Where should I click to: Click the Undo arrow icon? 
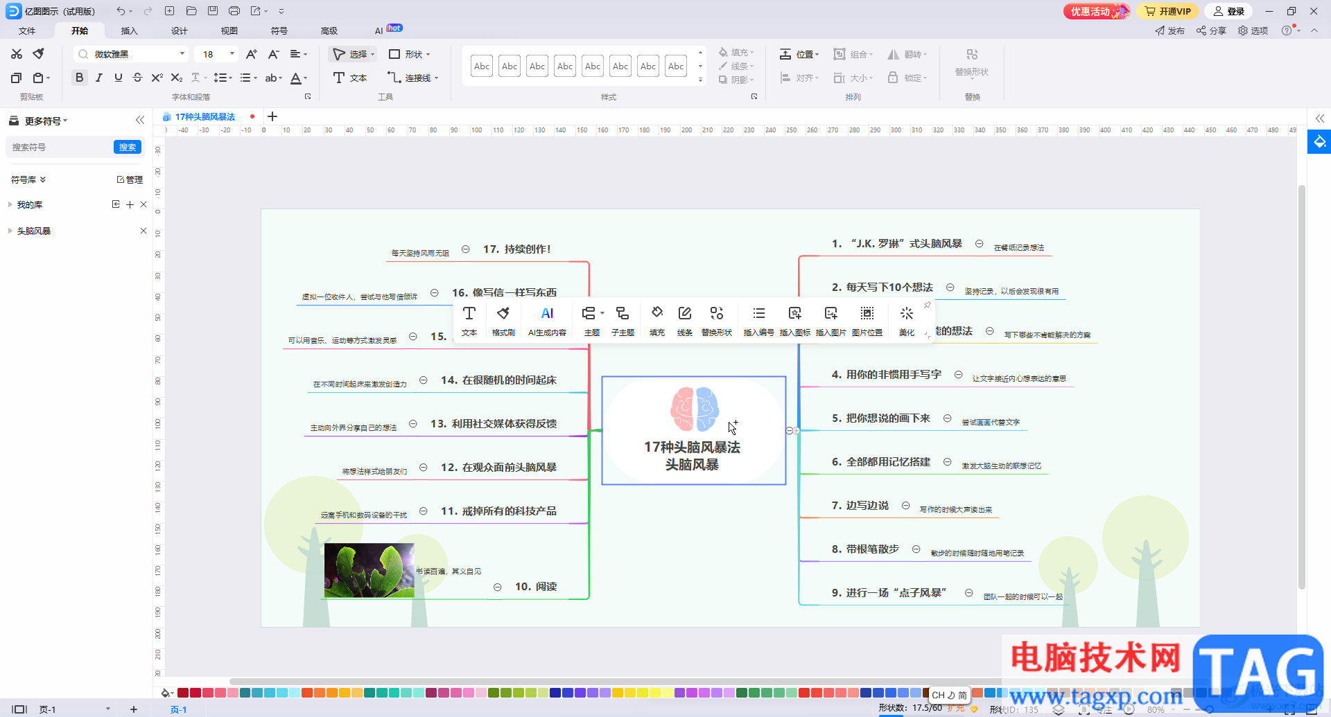click(x=121, y=11)
